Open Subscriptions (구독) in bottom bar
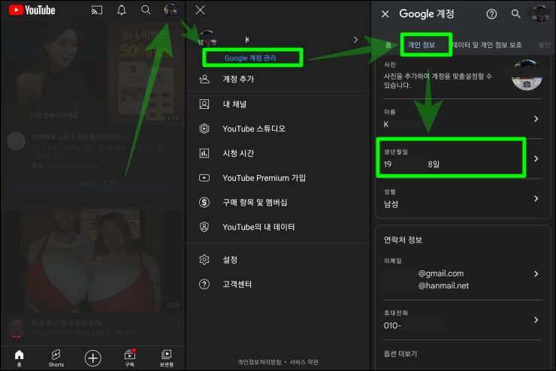 (130, 358)
